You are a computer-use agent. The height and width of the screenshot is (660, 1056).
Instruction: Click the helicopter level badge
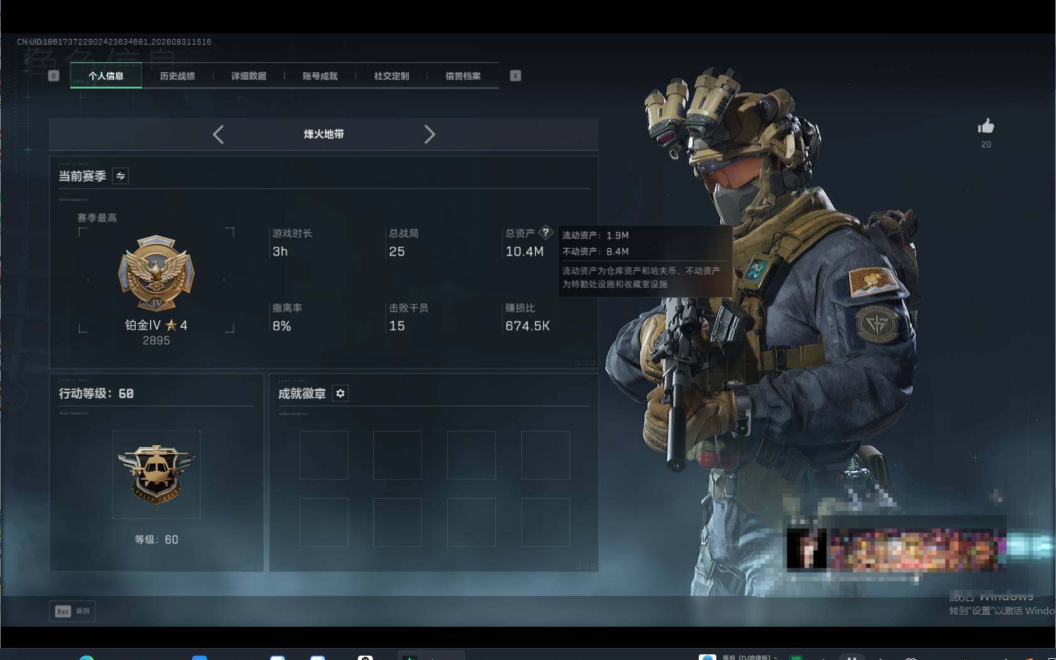(x=156, y=474)
